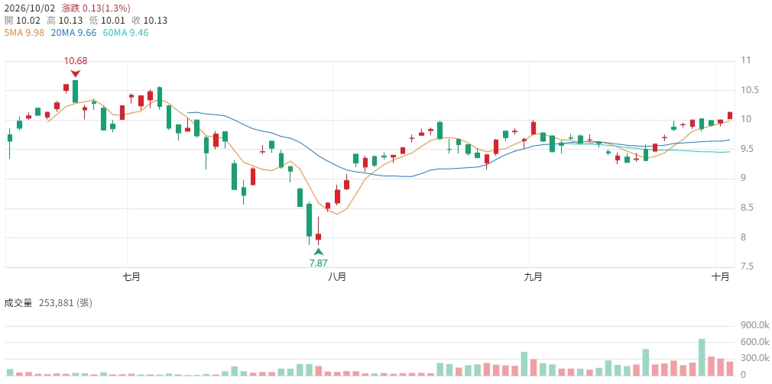Click the last red candlestick on the right
This screenshot has height=384, width=772.
click(x=730, y=115)
